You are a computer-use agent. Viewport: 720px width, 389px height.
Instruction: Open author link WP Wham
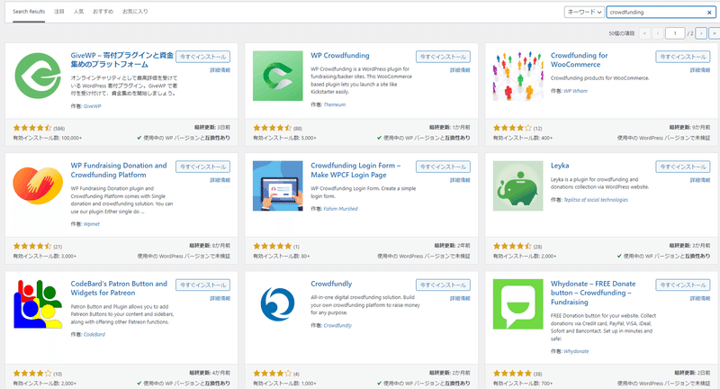(575, 91)
